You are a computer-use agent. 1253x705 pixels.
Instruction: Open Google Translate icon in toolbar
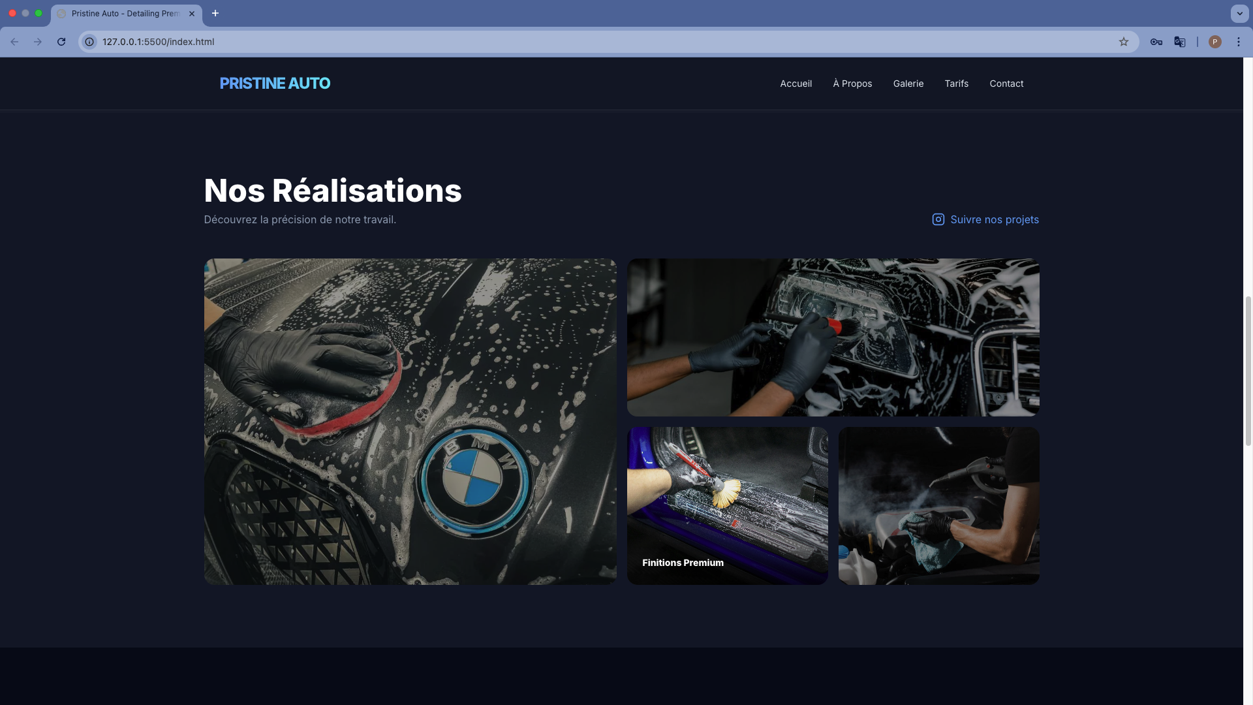[x=1179, y=42]
